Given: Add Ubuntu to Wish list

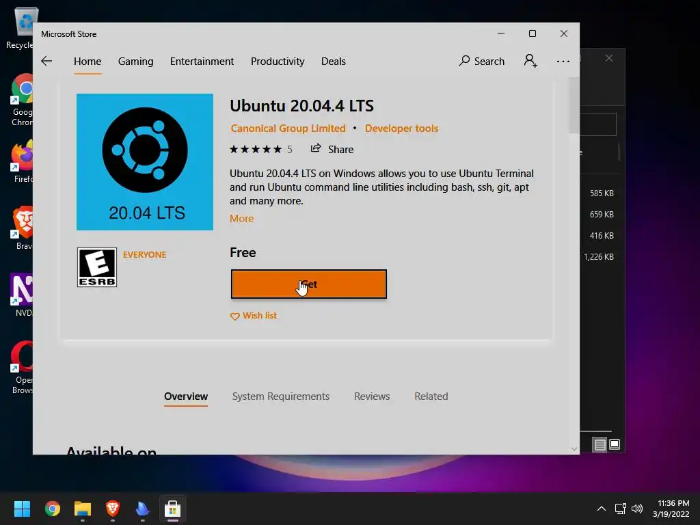Looking at the screenshot, I should [x=254, y=316].
